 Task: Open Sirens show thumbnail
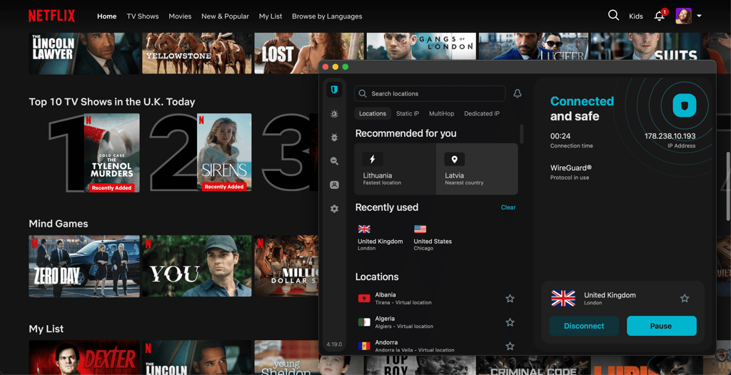(x=224, y=153)
